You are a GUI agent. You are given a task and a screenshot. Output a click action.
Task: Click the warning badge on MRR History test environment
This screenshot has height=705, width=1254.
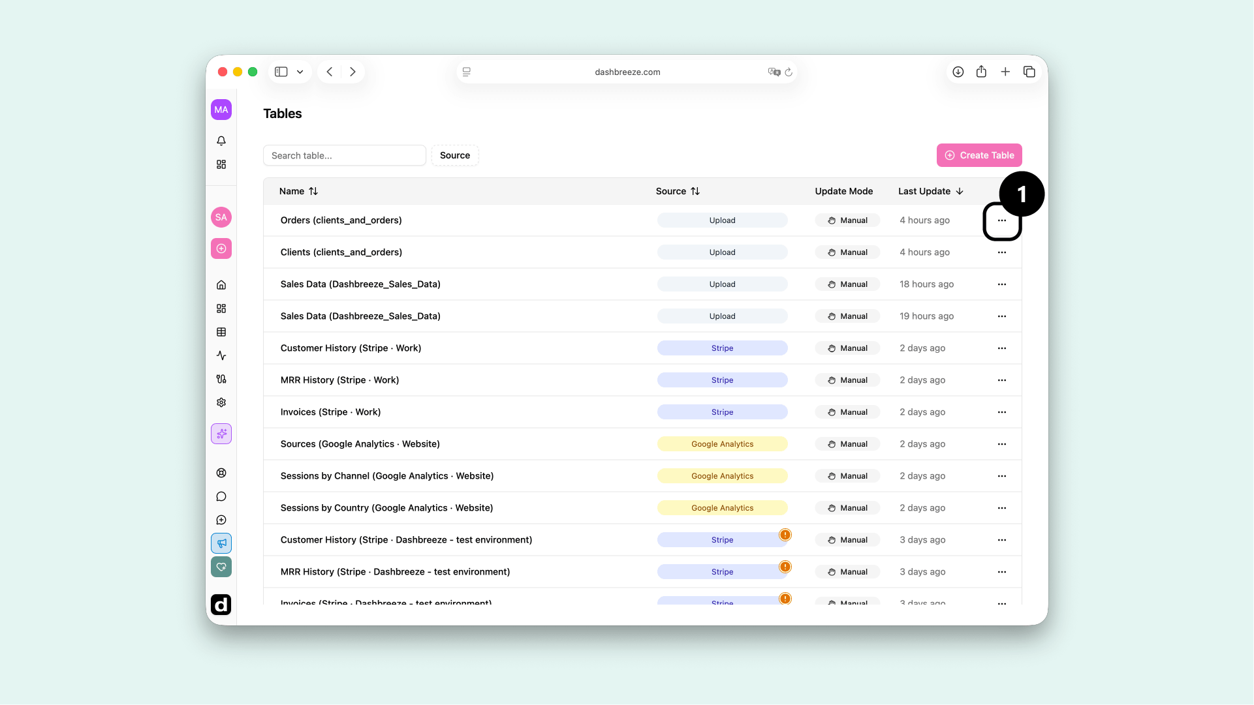point(785,567)
